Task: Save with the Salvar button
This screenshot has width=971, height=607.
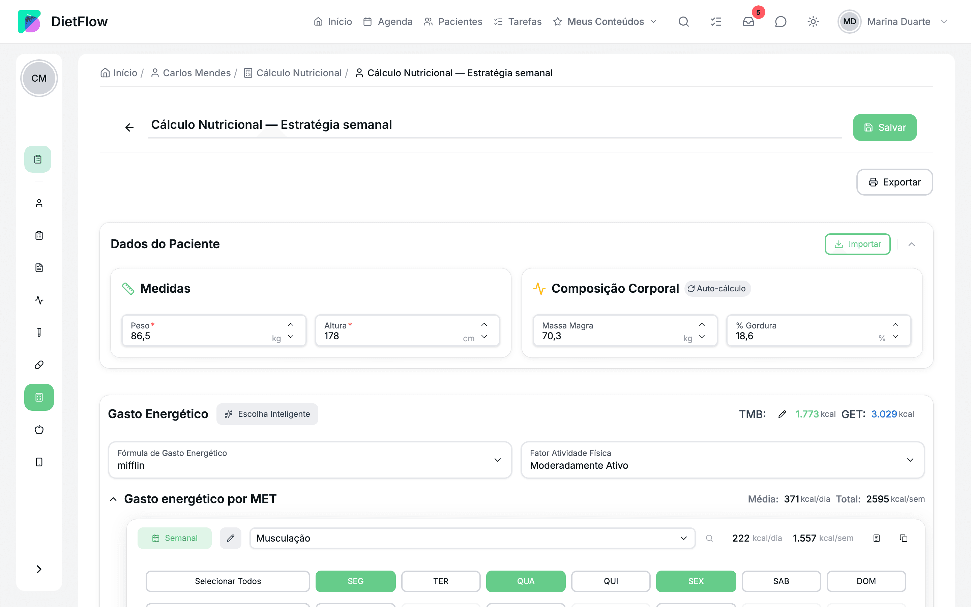Action: coord(885,127)
